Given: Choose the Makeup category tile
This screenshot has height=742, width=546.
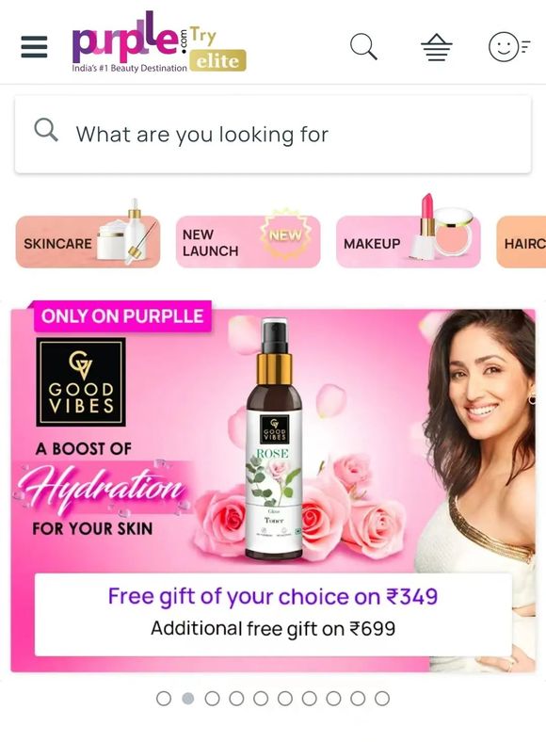Looking at the screenshot, I should point(409,241).
